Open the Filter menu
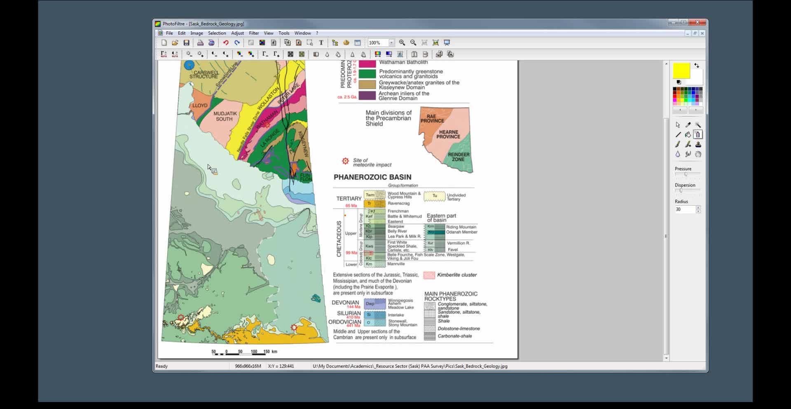The height and width of the screenshot is (409, 791). click(x=254, y=33)
